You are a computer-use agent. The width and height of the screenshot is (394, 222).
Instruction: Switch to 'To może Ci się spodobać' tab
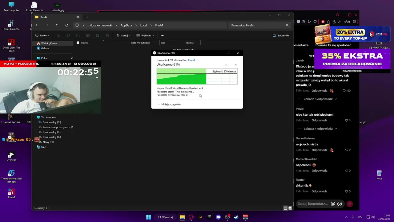coord(333,45)
